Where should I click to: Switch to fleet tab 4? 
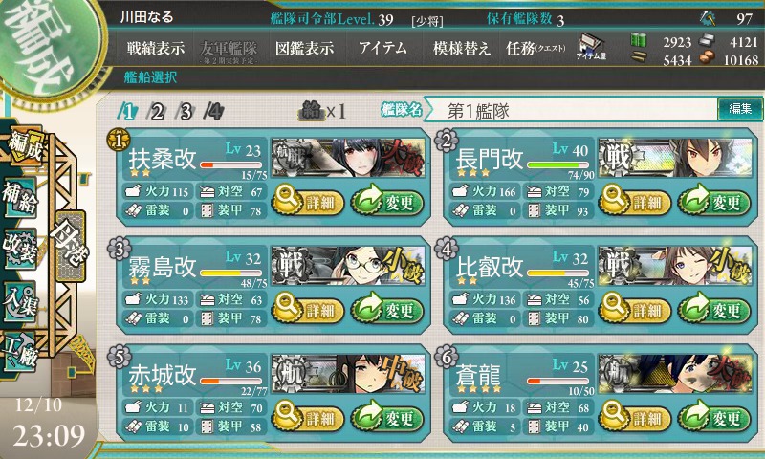coord(213,112)
